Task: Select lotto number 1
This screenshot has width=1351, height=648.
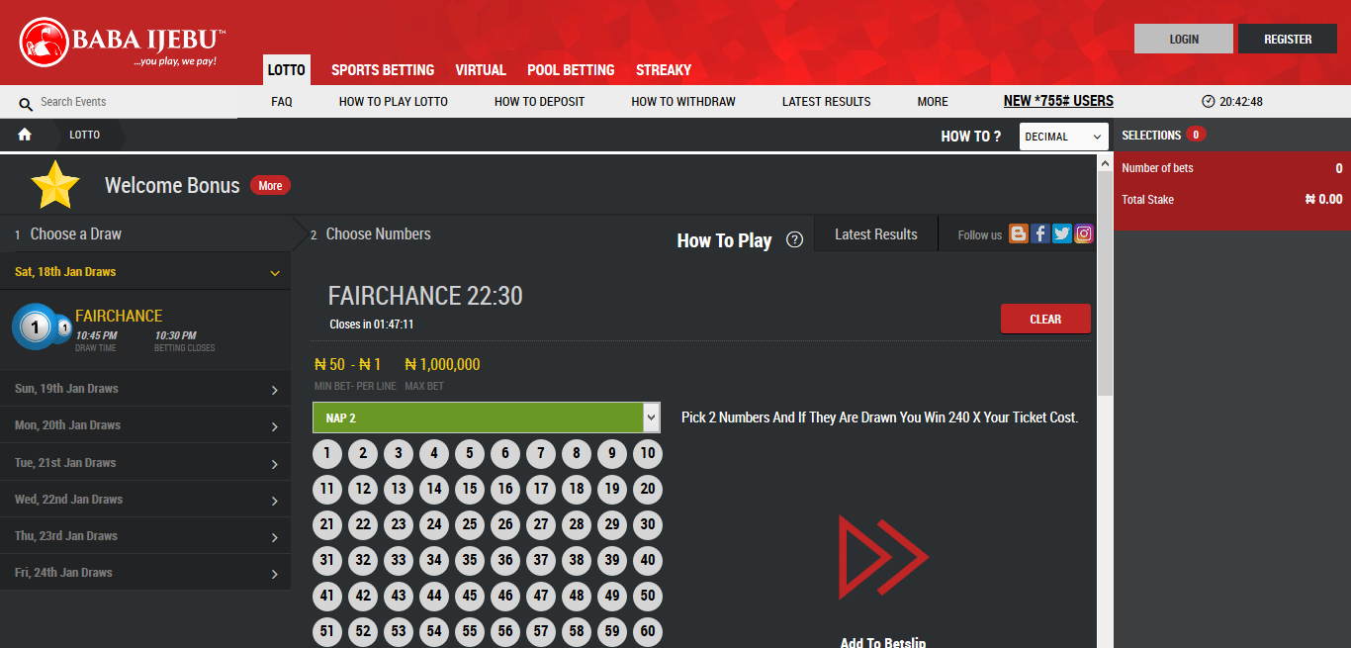Action: [327, 454]
